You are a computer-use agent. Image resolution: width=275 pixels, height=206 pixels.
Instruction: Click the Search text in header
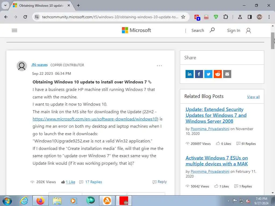click(x=198, y=31)
